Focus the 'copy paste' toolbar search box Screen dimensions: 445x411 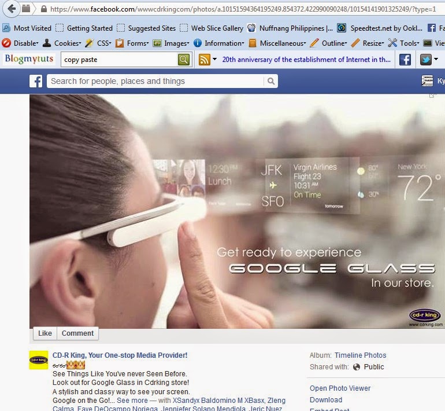pos(119,60)
